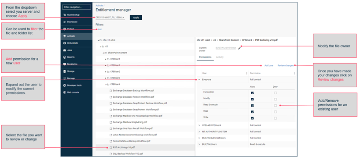Uncheck Allow for Full control permission

point(252,93)
